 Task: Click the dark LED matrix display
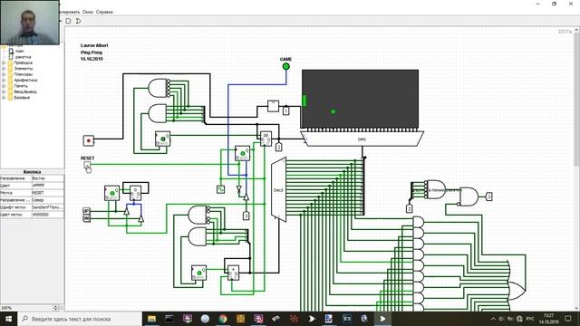coord(361,99)
